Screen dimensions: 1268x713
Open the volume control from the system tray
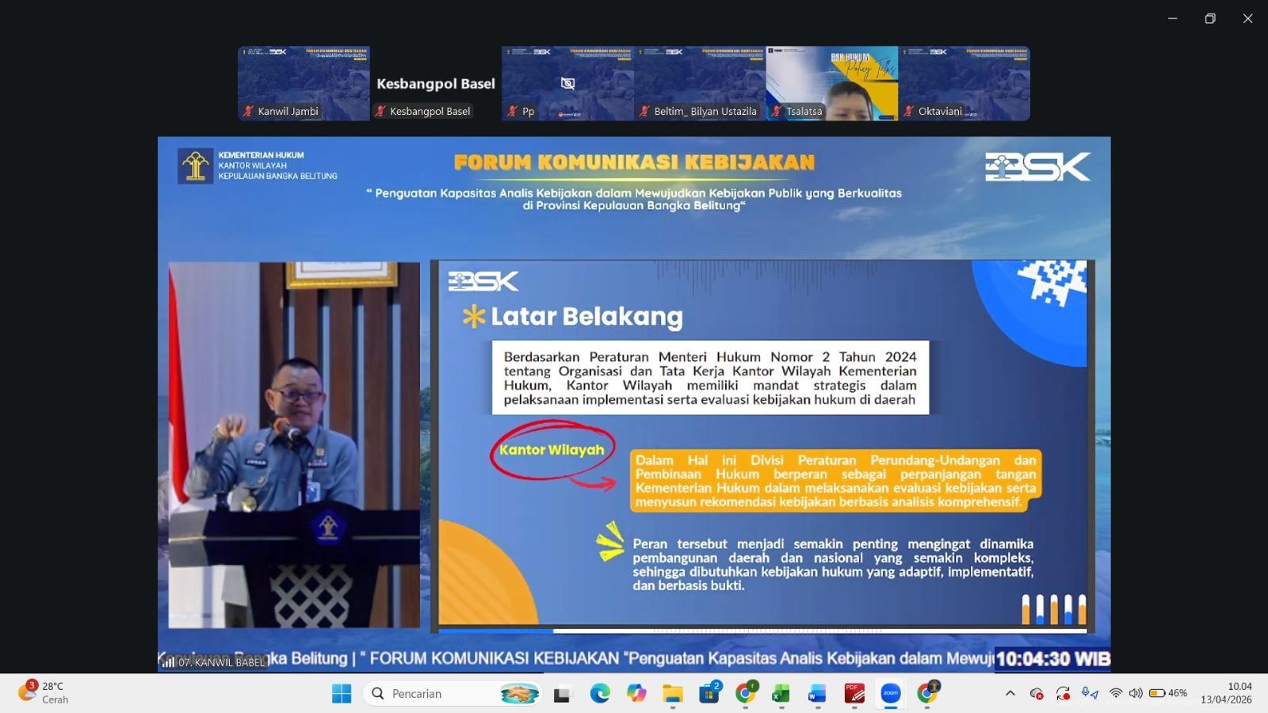(1135, 692)
